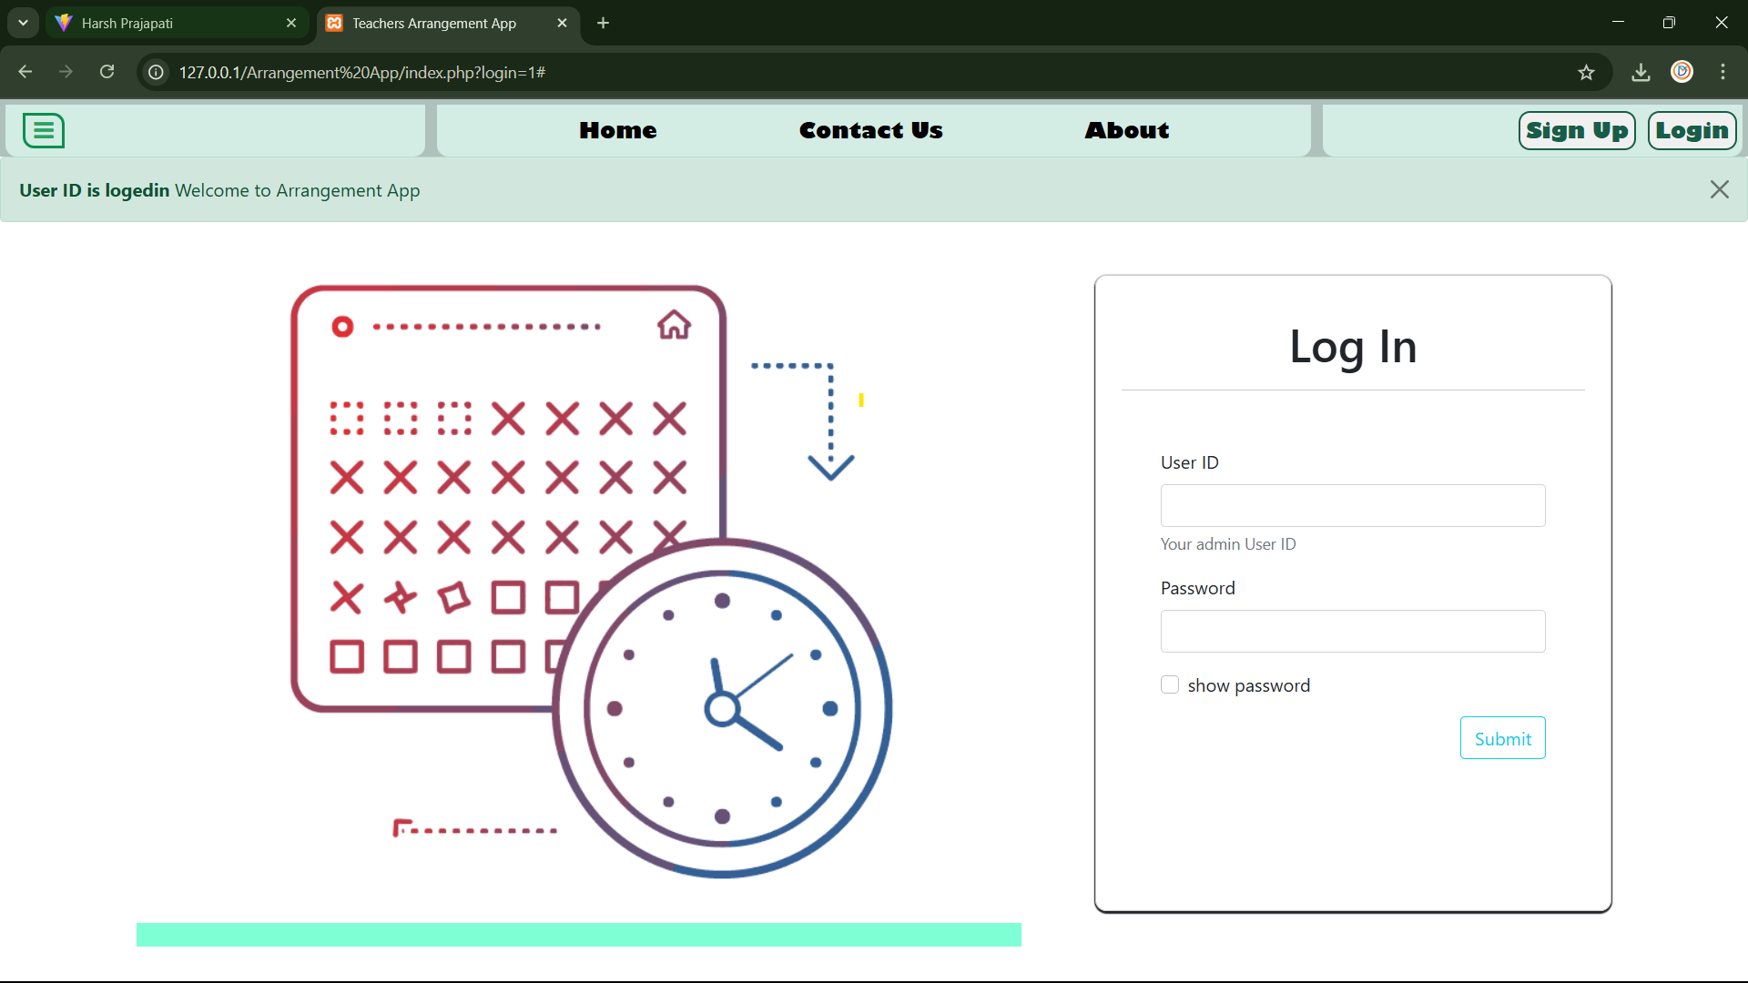Open the browser downloads icon
Screen dimensions: 1748x983
click(1641, 73)
